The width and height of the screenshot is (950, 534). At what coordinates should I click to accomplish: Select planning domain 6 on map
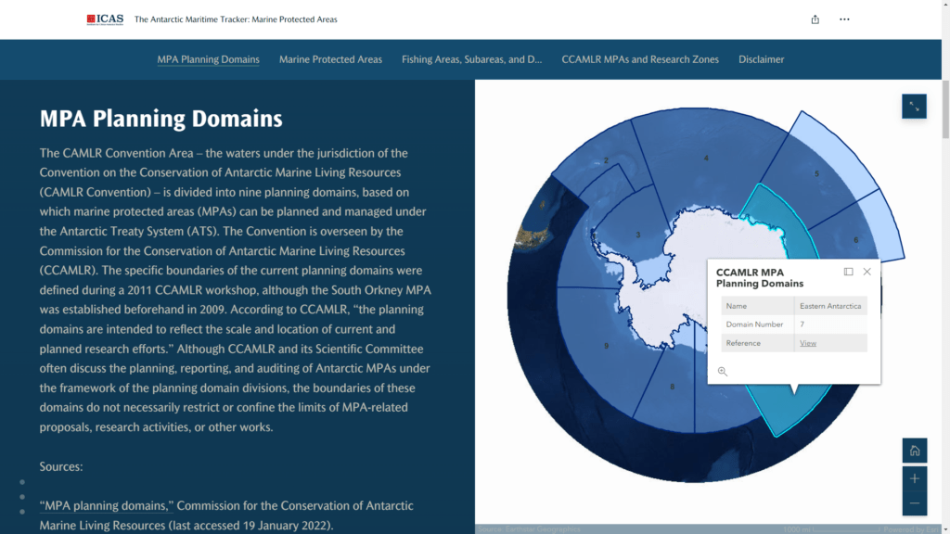[856, 240]
